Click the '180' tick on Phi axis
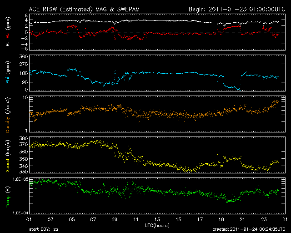 (24, 73)
